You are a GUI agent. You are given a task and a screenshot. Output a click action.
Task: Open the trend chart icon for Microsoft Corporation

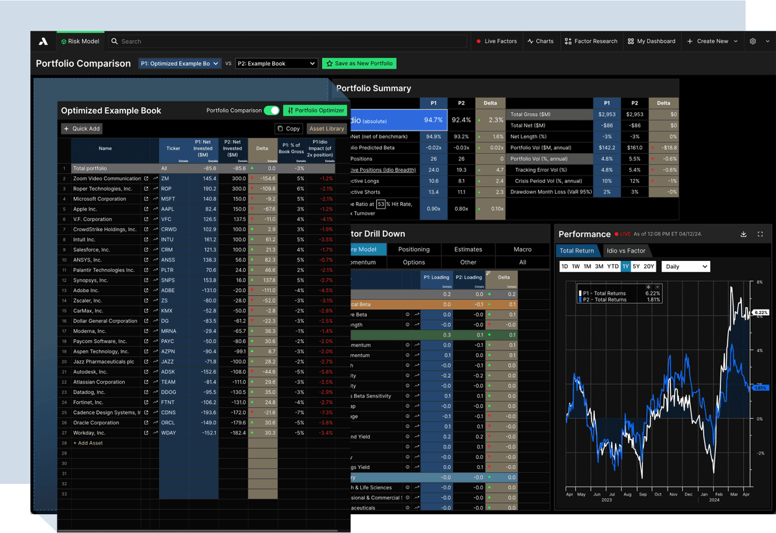point(155,199)
